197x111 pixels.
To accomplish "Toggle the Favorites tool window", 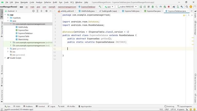I will click(x=2, y=82).
